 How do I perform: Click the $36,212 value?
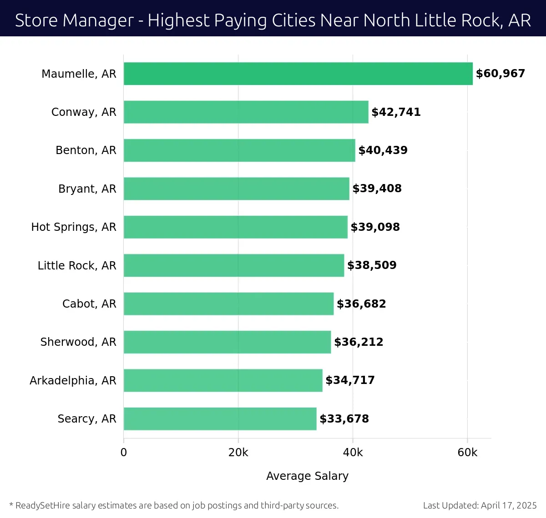[359, 342]
